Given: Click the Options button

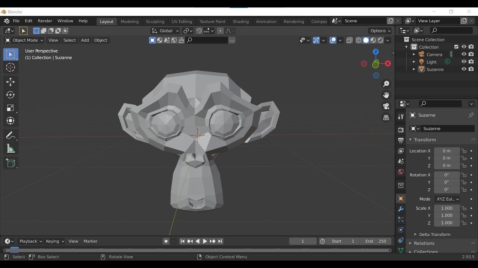Looking at the screenshot, I should 380,31.
